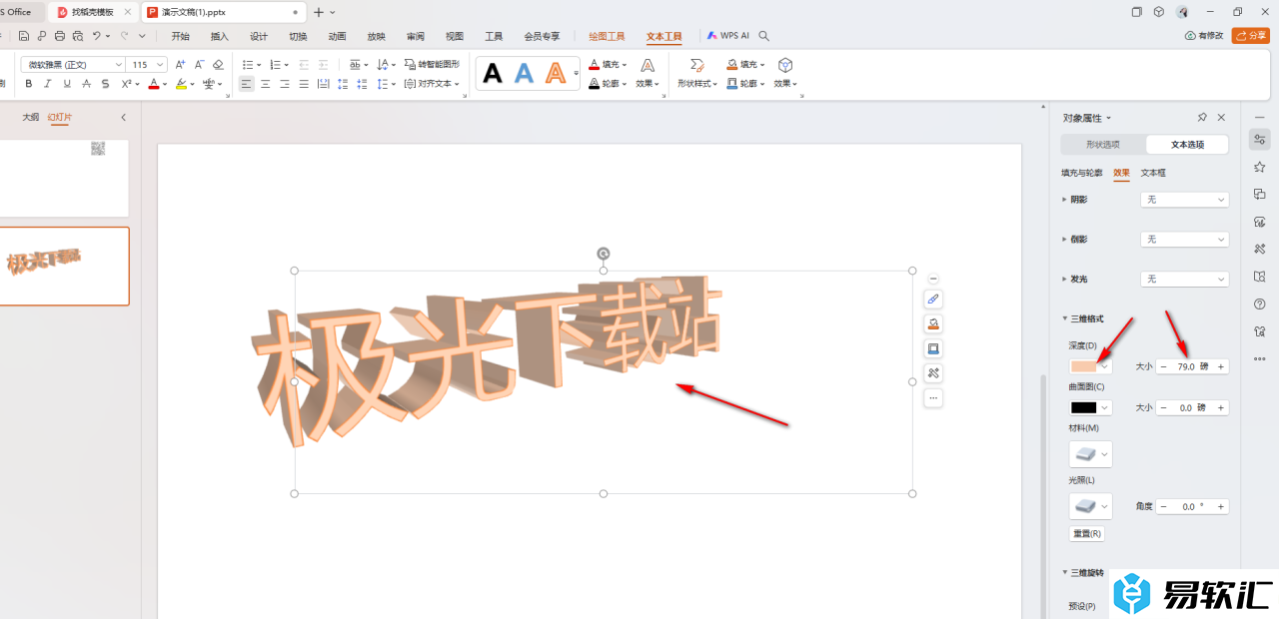The image size is (1279, 619).
Task: Open the 光照 lighting dropdown
Action: pos(1090,506)
